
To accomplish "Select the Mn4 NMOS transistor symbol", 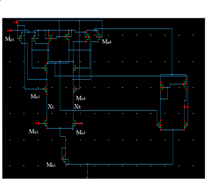I will click(x=75, y=89).
